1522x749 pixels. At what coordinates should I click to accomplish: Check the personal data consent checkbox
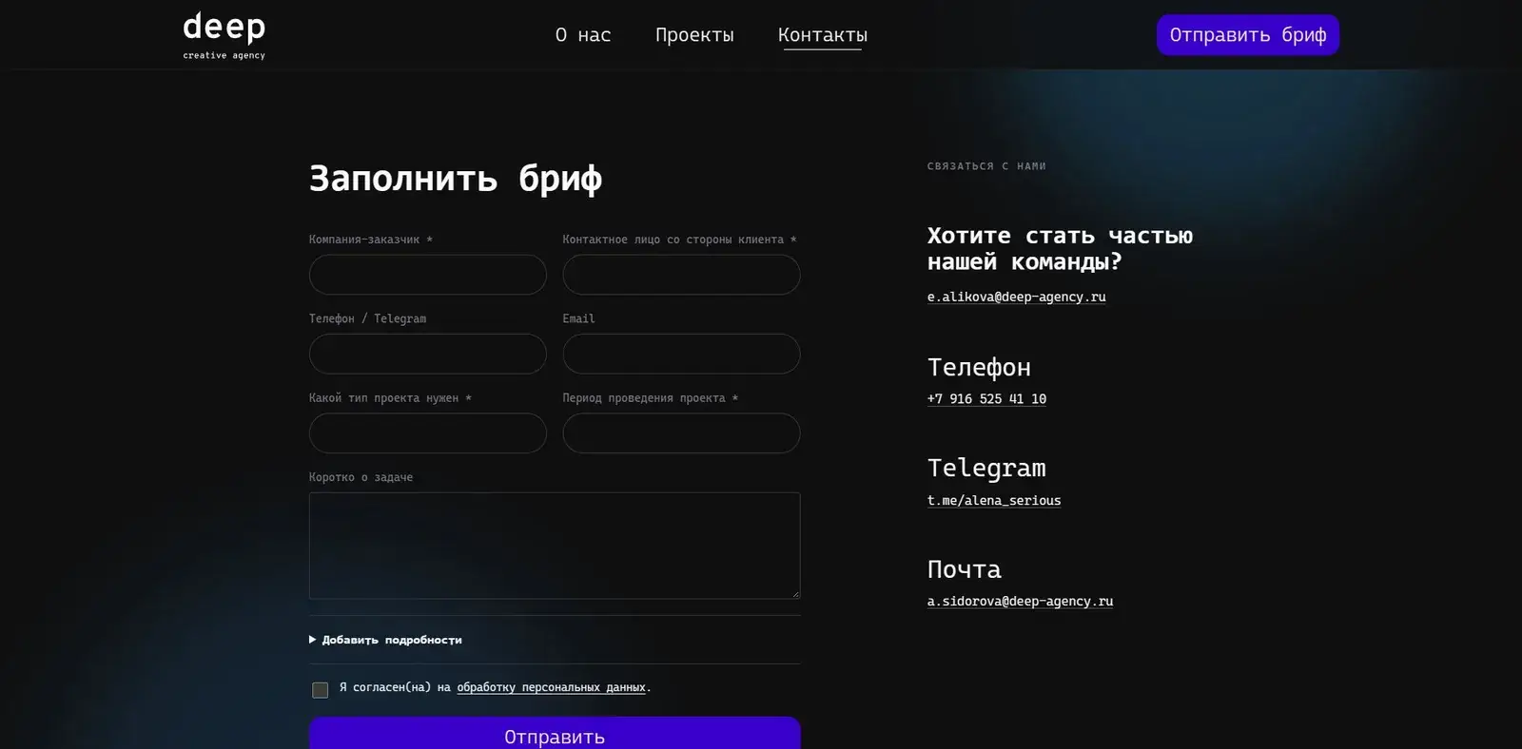pos(321,690)
